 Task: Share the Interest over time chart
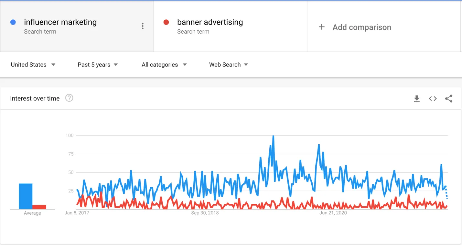click(x=448, y=99)
